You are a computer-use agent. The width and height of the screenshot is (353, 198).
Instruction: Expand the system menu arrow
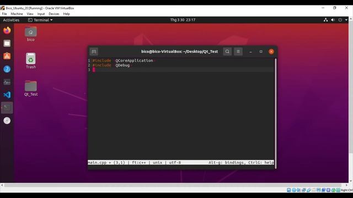click(346, 20)
